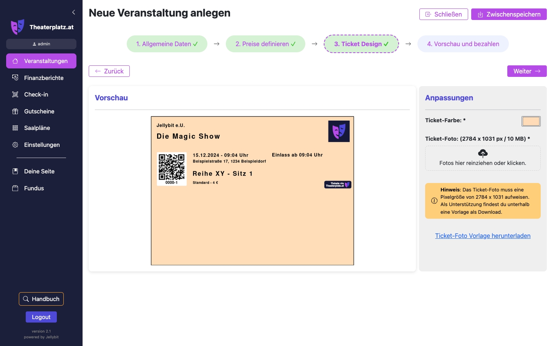The height and width of the screenshot is (346, 553).
Task: Switch to step 1 Allgemeine Daten
Action: tap(167, 44)
